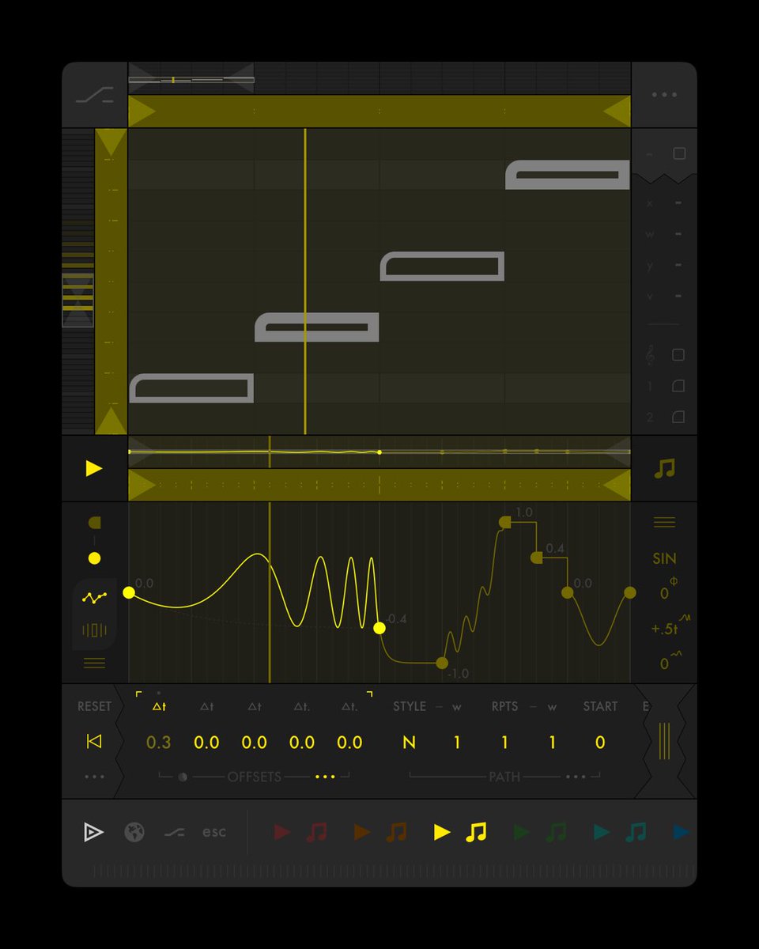Screen dimensions: 759x949
Task: Click the RESET button
Action: pyautogui.click(x=93, y=706)
